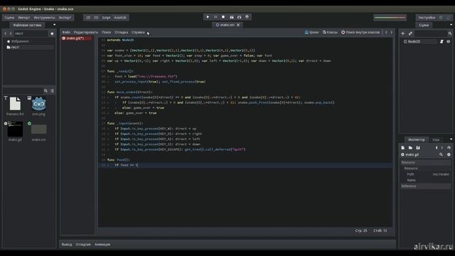
Task: Open the Настройки button
Action: click(427, 18)
